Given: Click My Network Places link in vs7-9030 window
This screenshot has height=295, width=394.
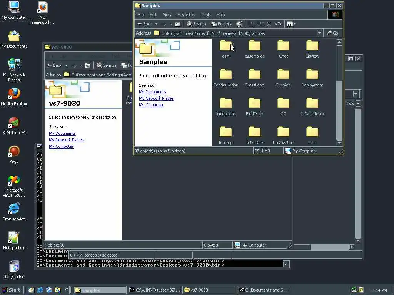Looking at the screenshot, I should point(66,140).
